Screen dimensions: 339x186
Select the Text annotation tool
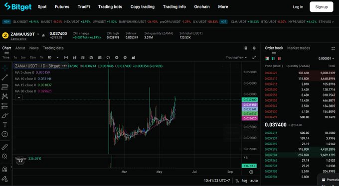pos(5,125)
